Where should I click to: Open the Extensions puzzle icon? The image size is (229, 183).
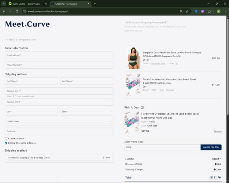point(209,11)
